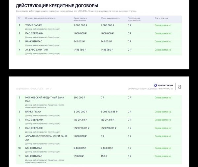
Task: Click column header Общая задолженность
Action: 110,18
